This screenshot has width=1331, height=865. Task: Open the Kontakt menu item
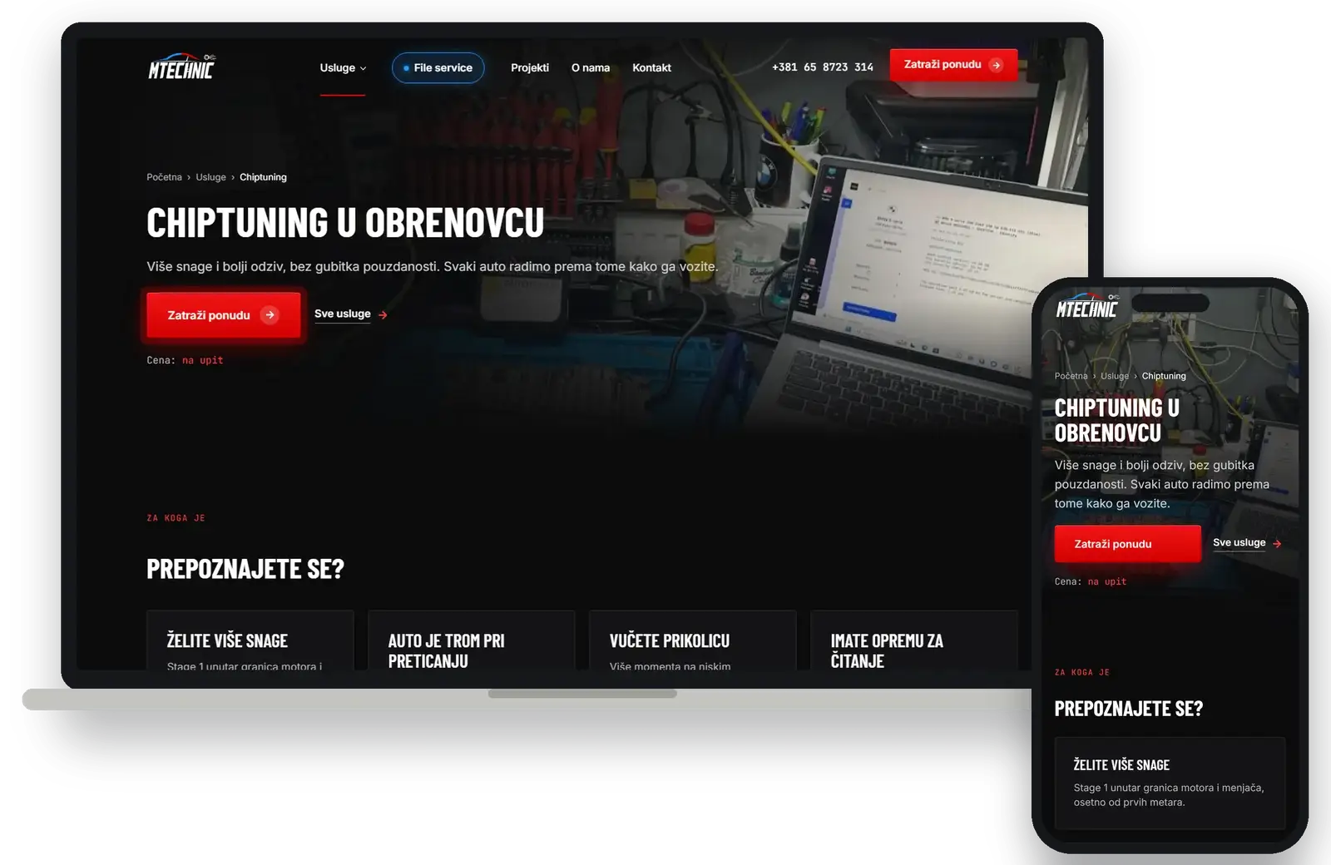pyautogui.click(x=651, y=68)
